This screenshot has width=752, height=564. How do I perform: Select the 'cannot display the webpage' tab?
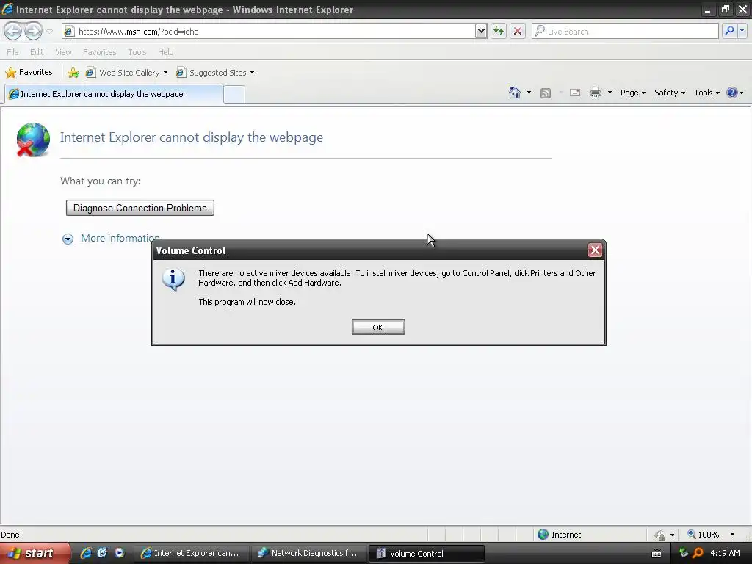tap(114, 94)
